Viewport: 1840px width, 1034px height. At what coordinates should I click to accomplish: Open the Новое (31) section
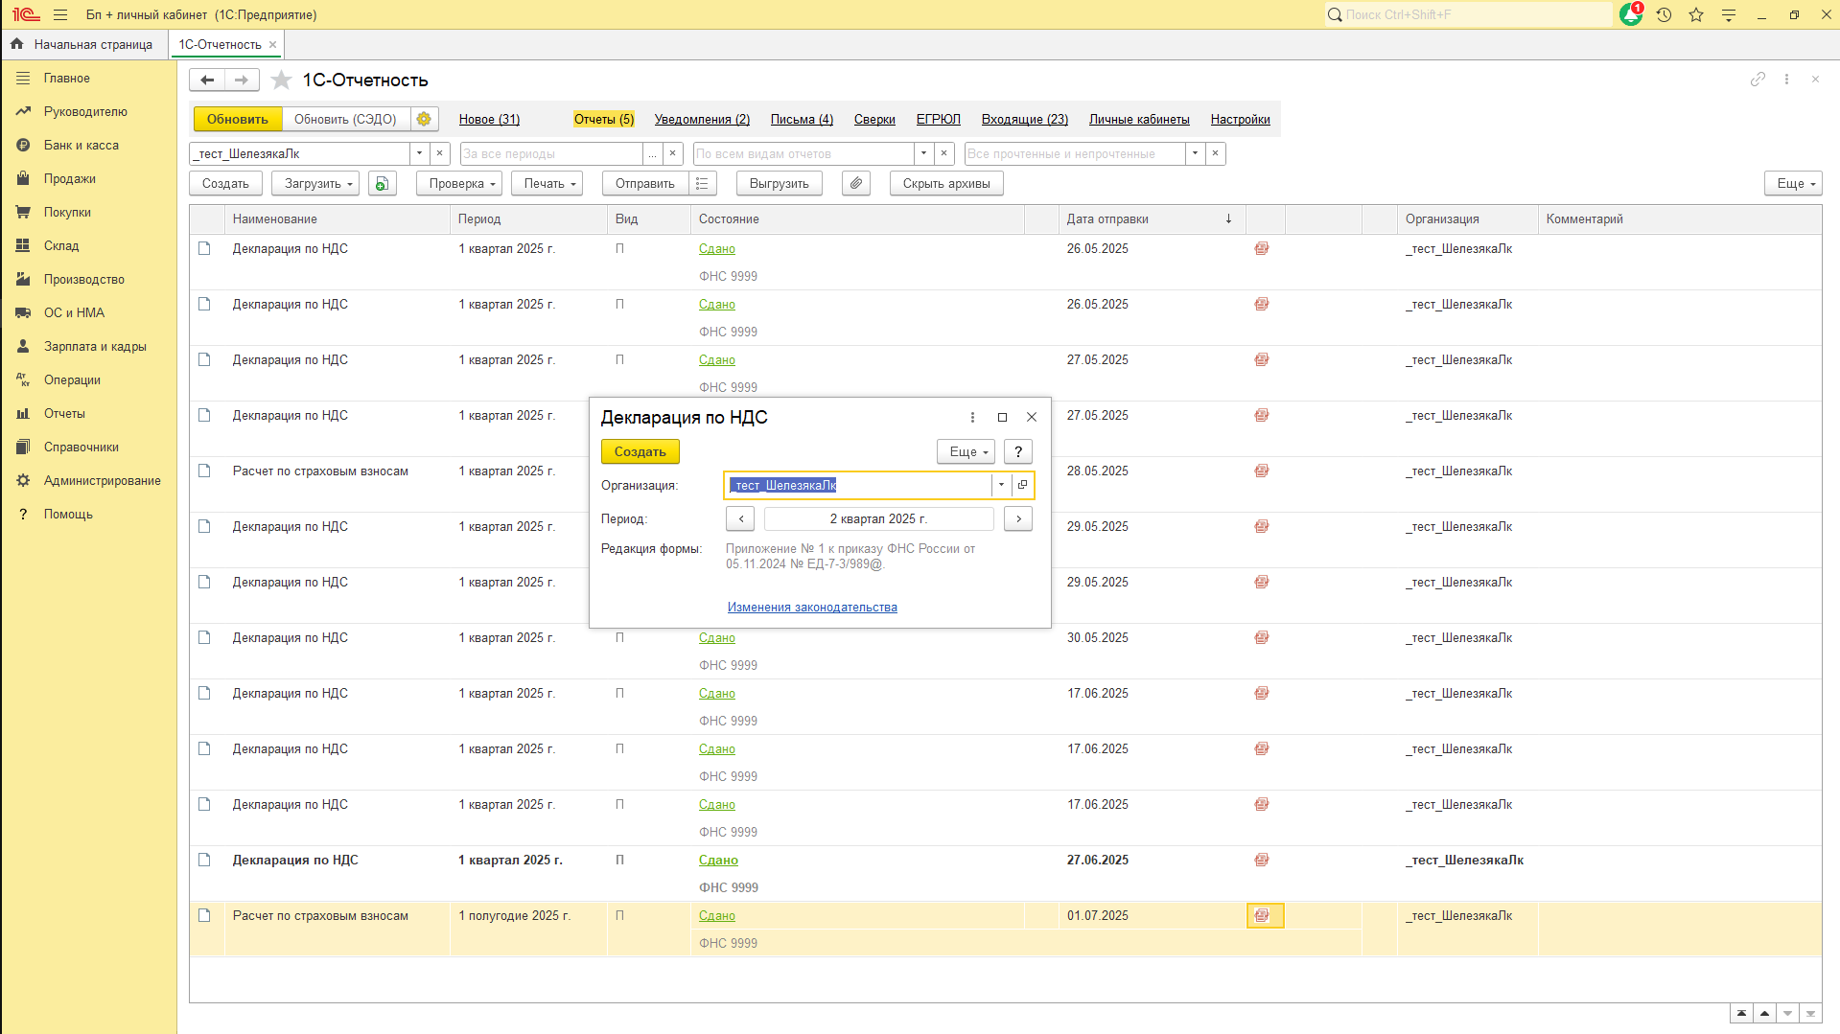coord(489,119)
